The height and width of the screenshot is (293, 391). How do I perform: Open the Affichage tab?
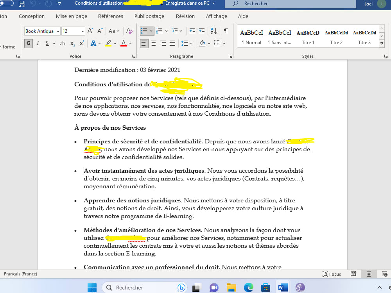pyautogui.click(x=217, y=16)
